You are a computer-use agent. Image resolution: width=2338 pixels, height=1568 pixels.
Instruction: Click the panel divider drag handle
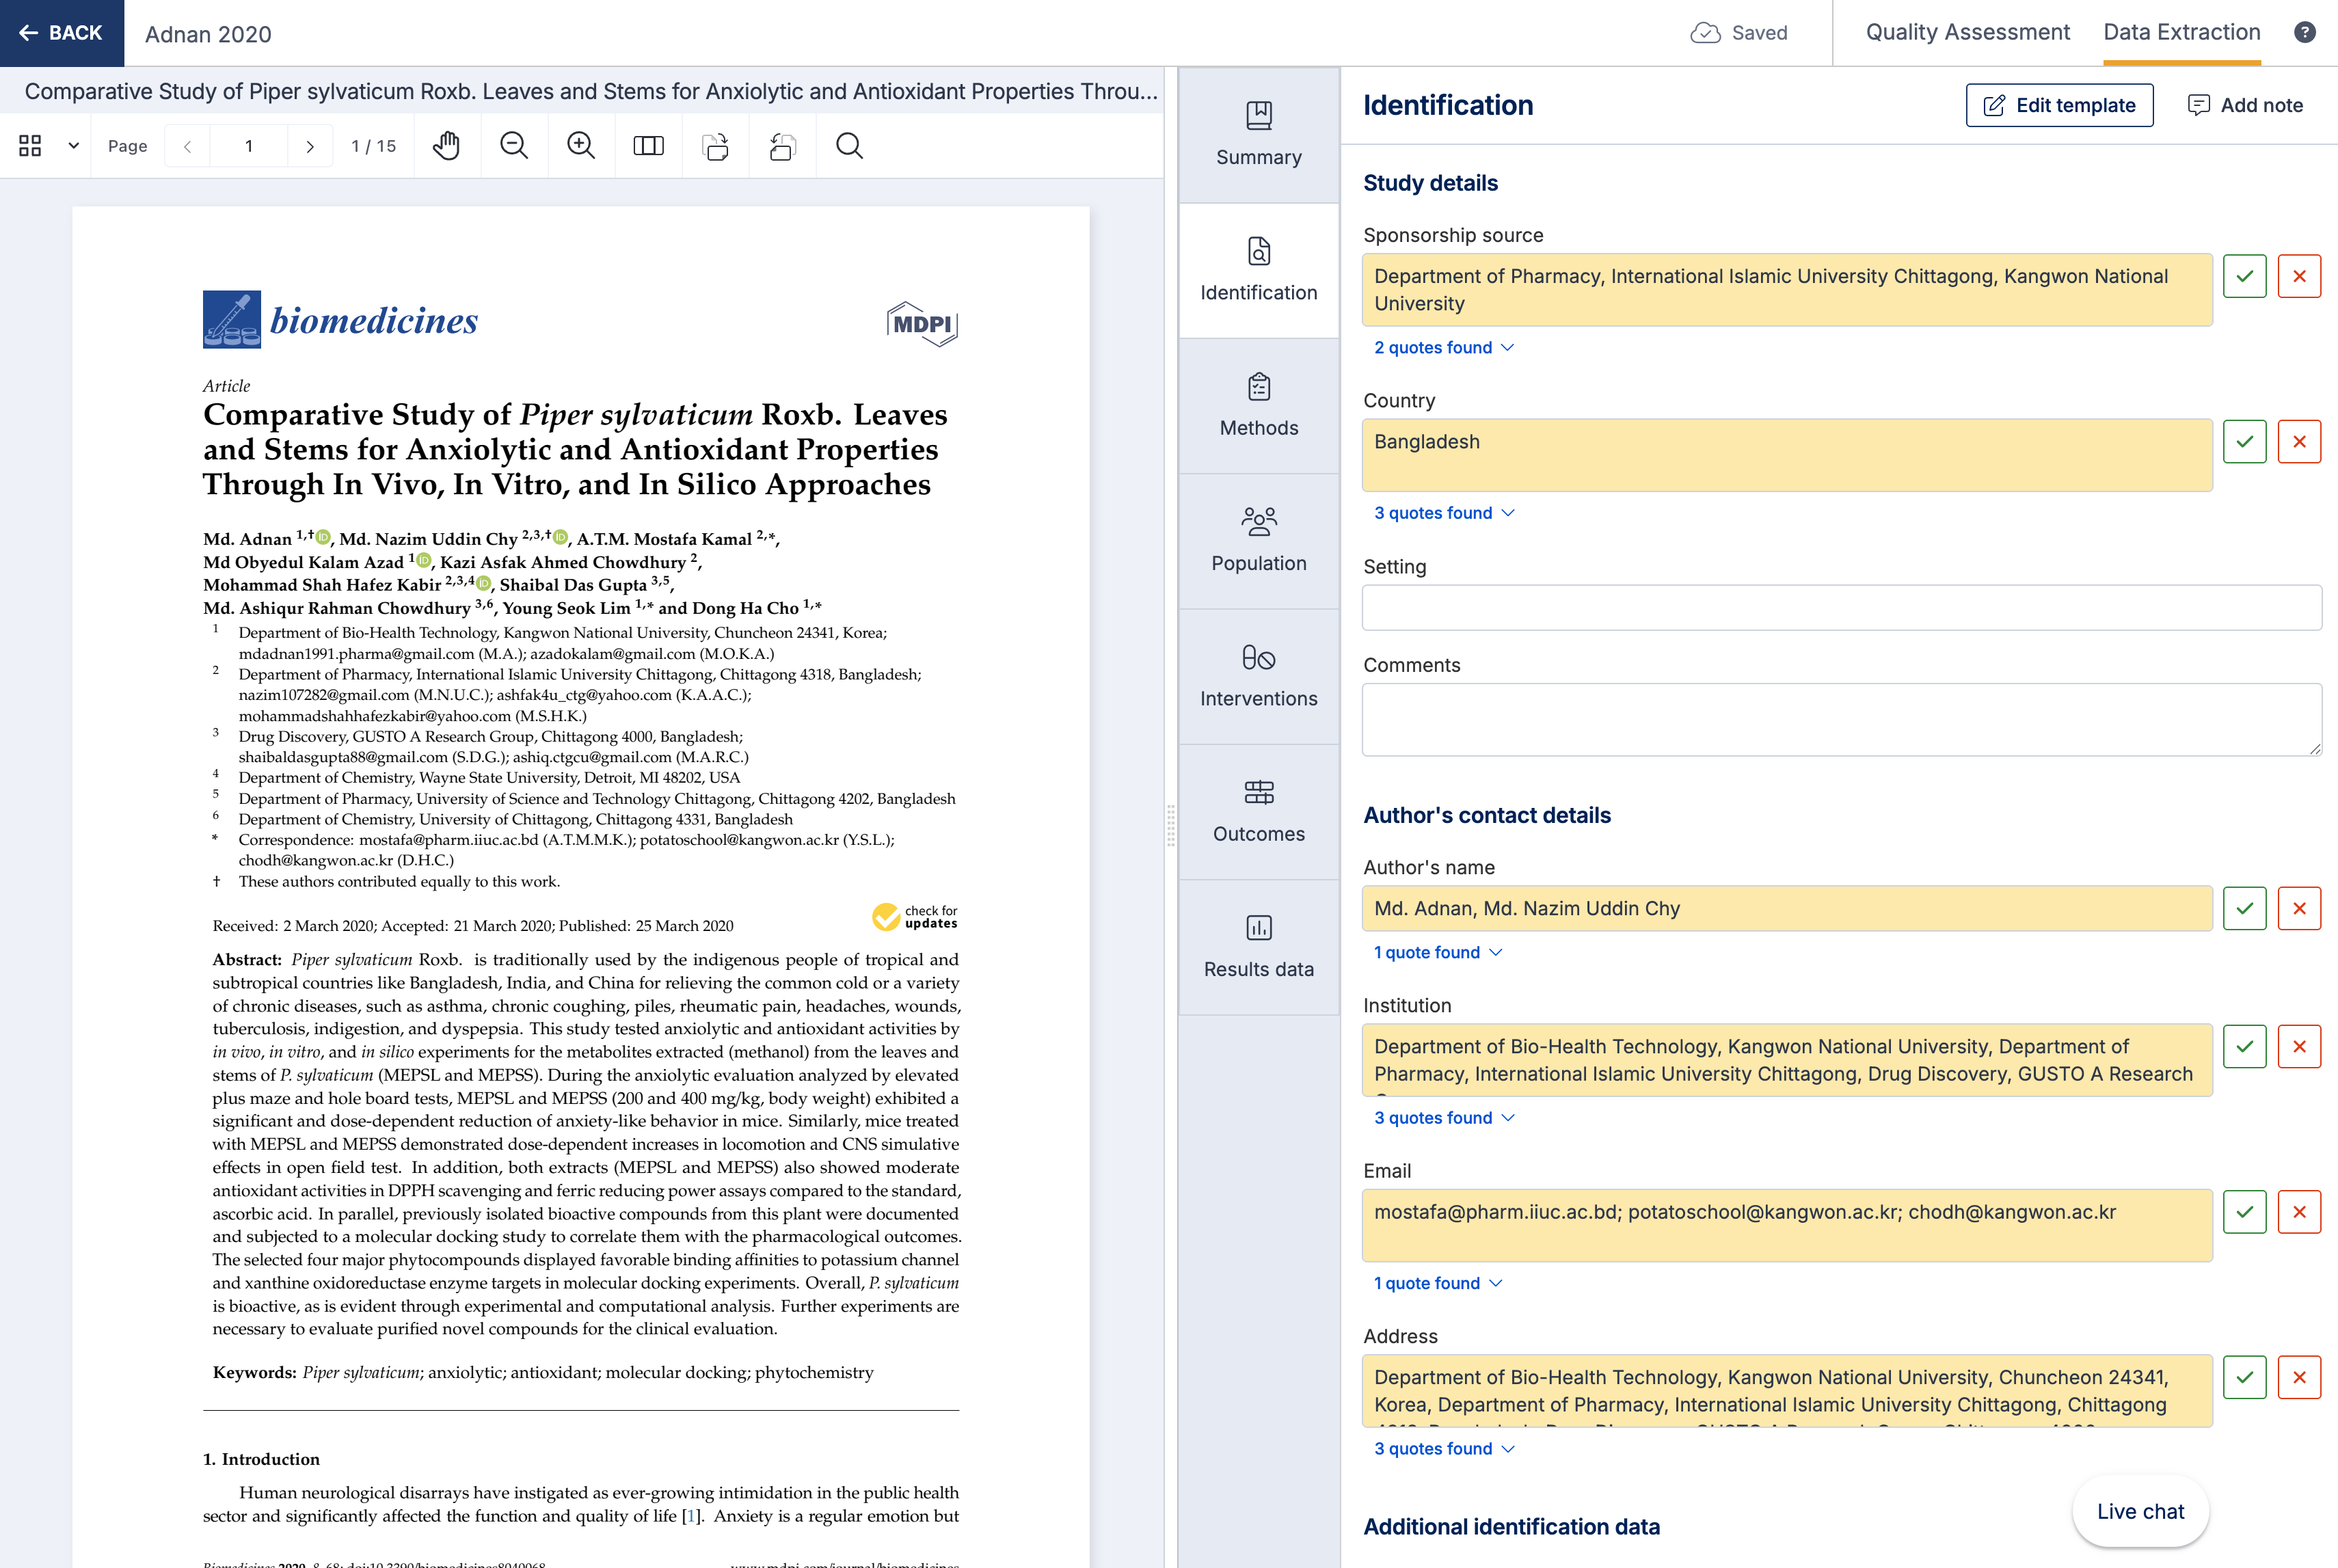(x=1170, y=825)
